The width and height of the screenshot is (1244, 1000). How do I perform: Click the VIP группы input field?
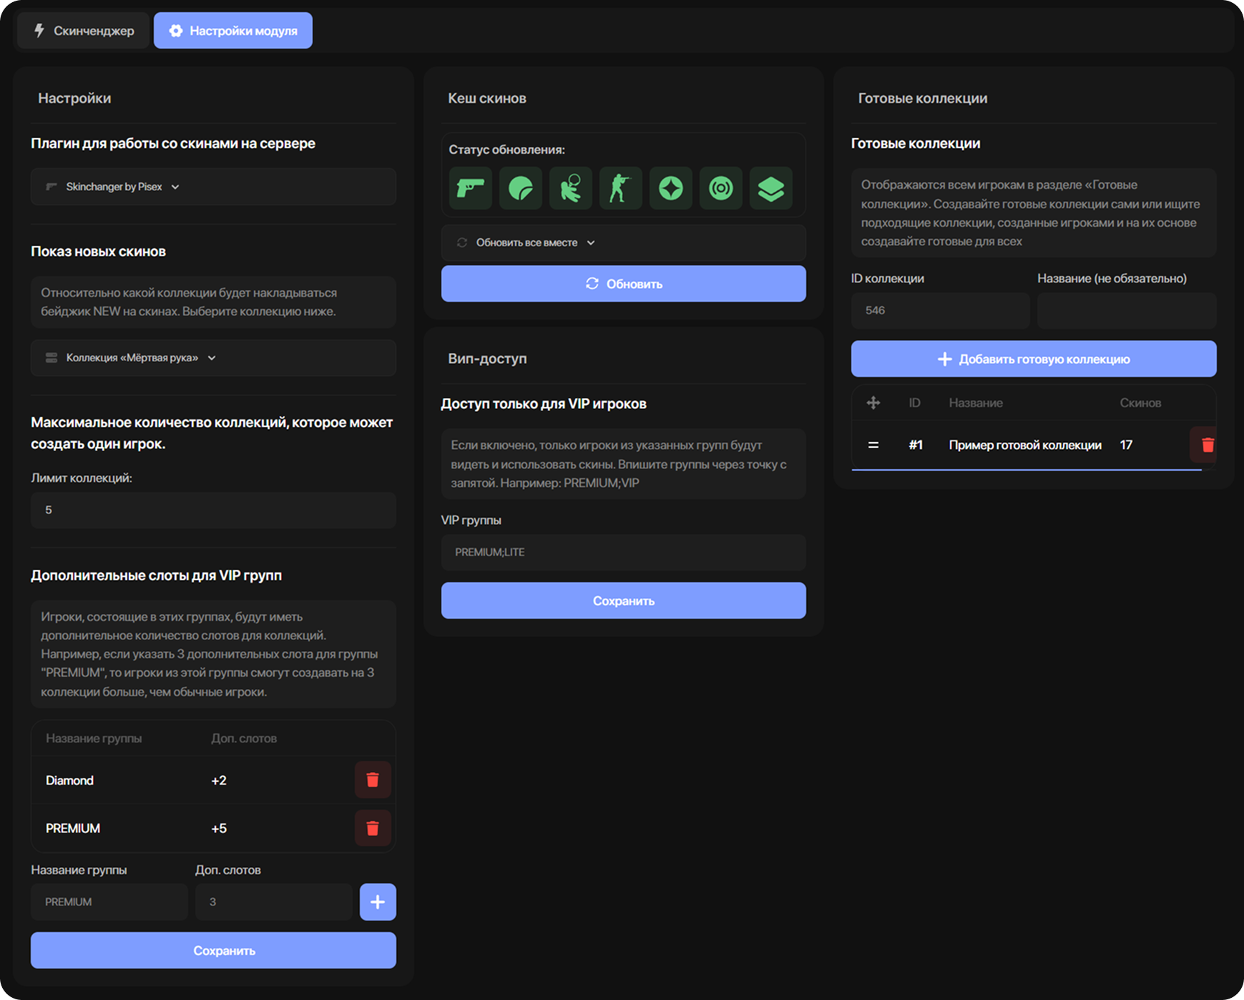click(623, 552)
